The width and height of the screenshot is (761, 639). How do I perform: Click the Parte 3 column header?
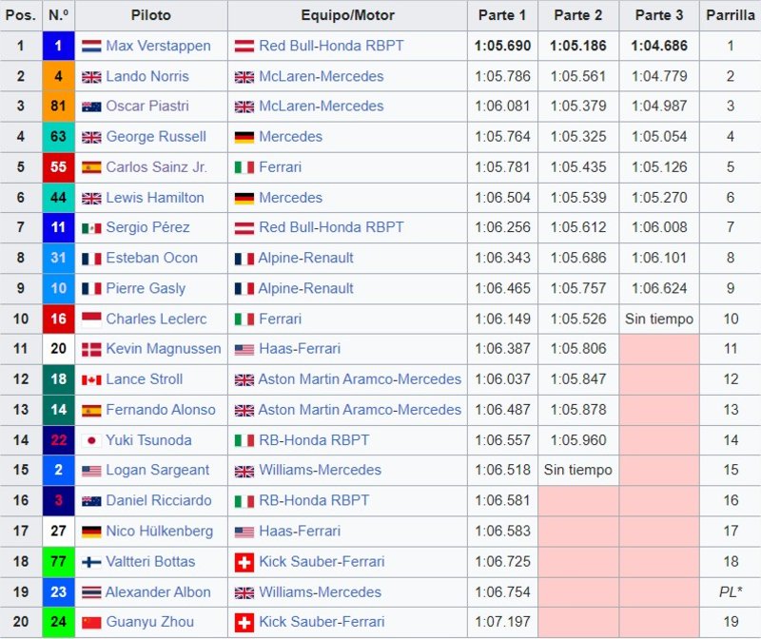(x=659, y=15)
